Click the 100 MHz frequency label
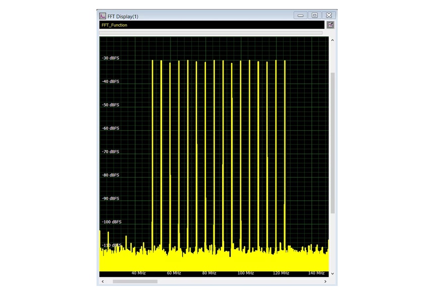Screen dimensions: 430x294 click(245, 273)
